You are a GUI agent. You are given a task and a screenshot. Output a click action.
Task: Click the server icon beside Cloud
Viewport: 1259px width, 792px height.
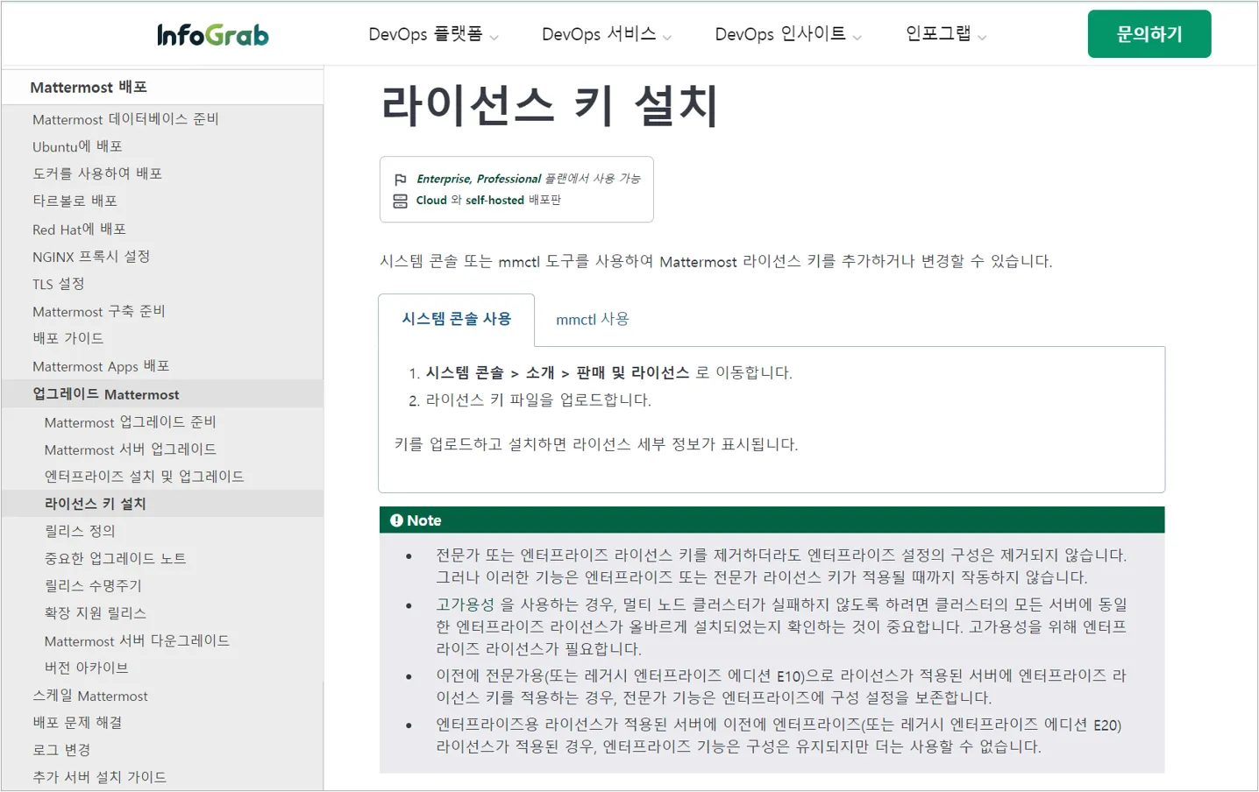tap(400, 201)
